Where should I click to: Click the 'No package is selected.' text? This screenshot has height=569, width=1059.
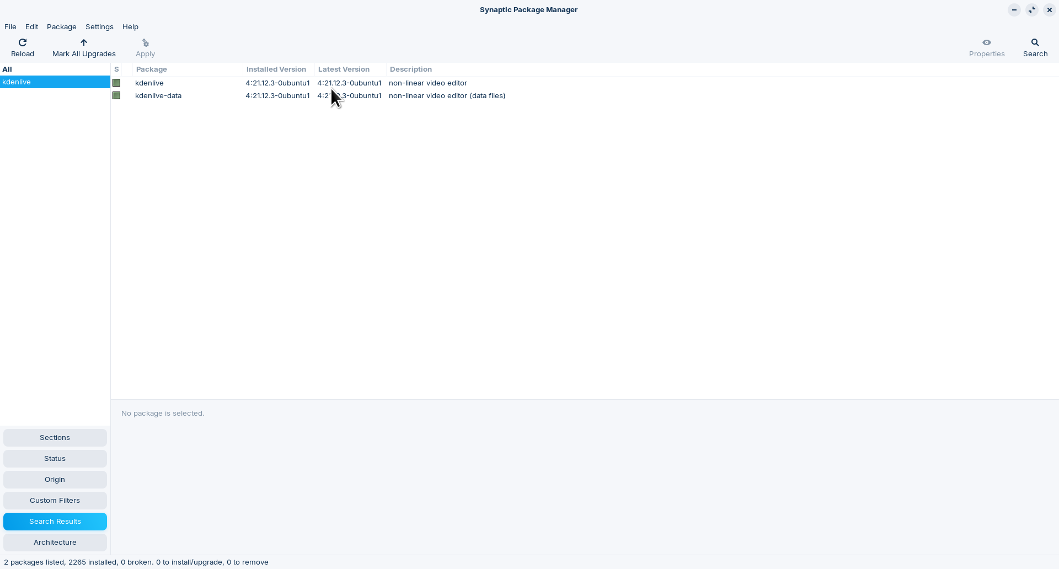pyautogui.click(x=163, y=413)
